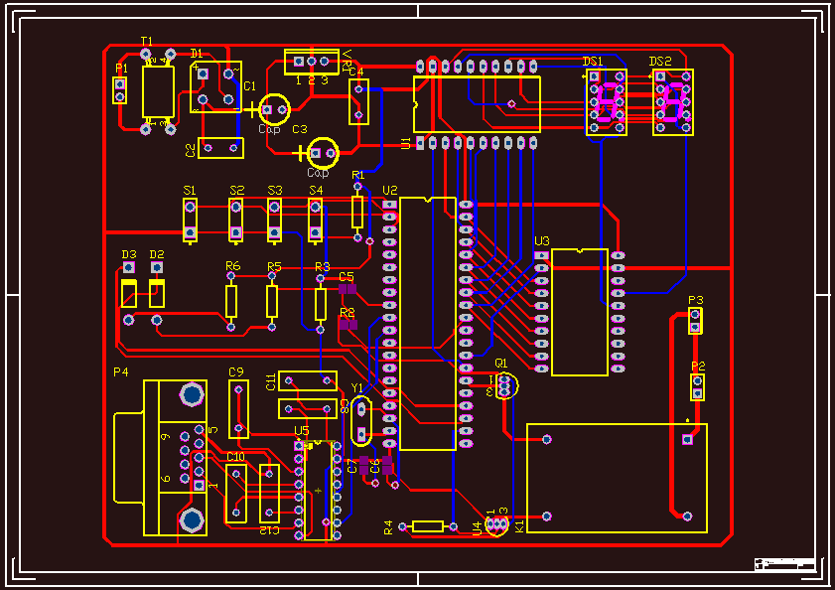Click the 'R6' designator text
The width and height of the screenshot is (835, 590).
[x=233, y=266]
